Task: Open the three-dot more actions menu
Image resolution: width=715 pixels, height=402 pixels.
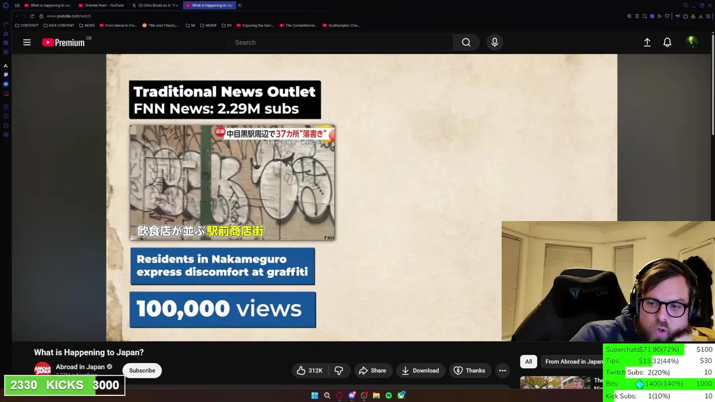Action: coord(502,371)
